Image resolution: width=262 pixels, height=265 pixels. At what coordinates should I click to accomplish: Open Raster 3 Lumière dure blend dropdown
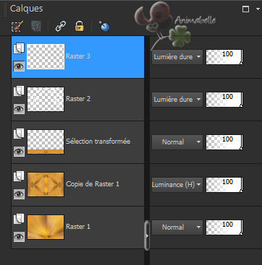(x=177, y=57)
